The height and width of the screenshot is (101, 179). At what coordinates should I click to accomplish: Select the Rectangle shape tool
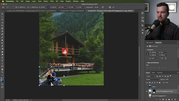click(2, 66)
